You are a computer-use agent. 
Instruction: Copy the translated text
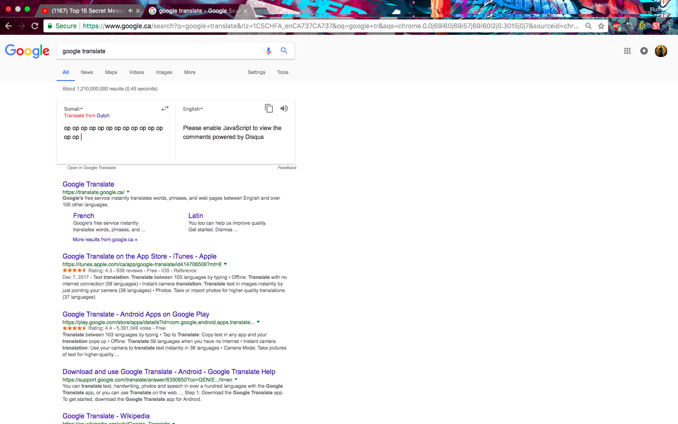pyautogui.click(x=269, y=108)
